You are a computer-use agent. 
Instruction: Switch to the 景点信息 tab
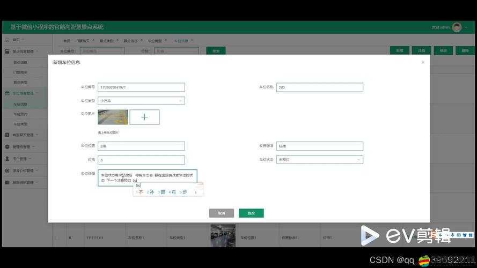coord(130,41)
